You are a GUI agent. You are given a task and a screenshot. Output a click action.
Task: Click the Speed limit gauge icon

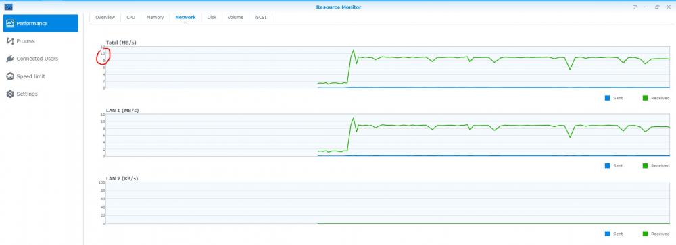click(10, 76)
